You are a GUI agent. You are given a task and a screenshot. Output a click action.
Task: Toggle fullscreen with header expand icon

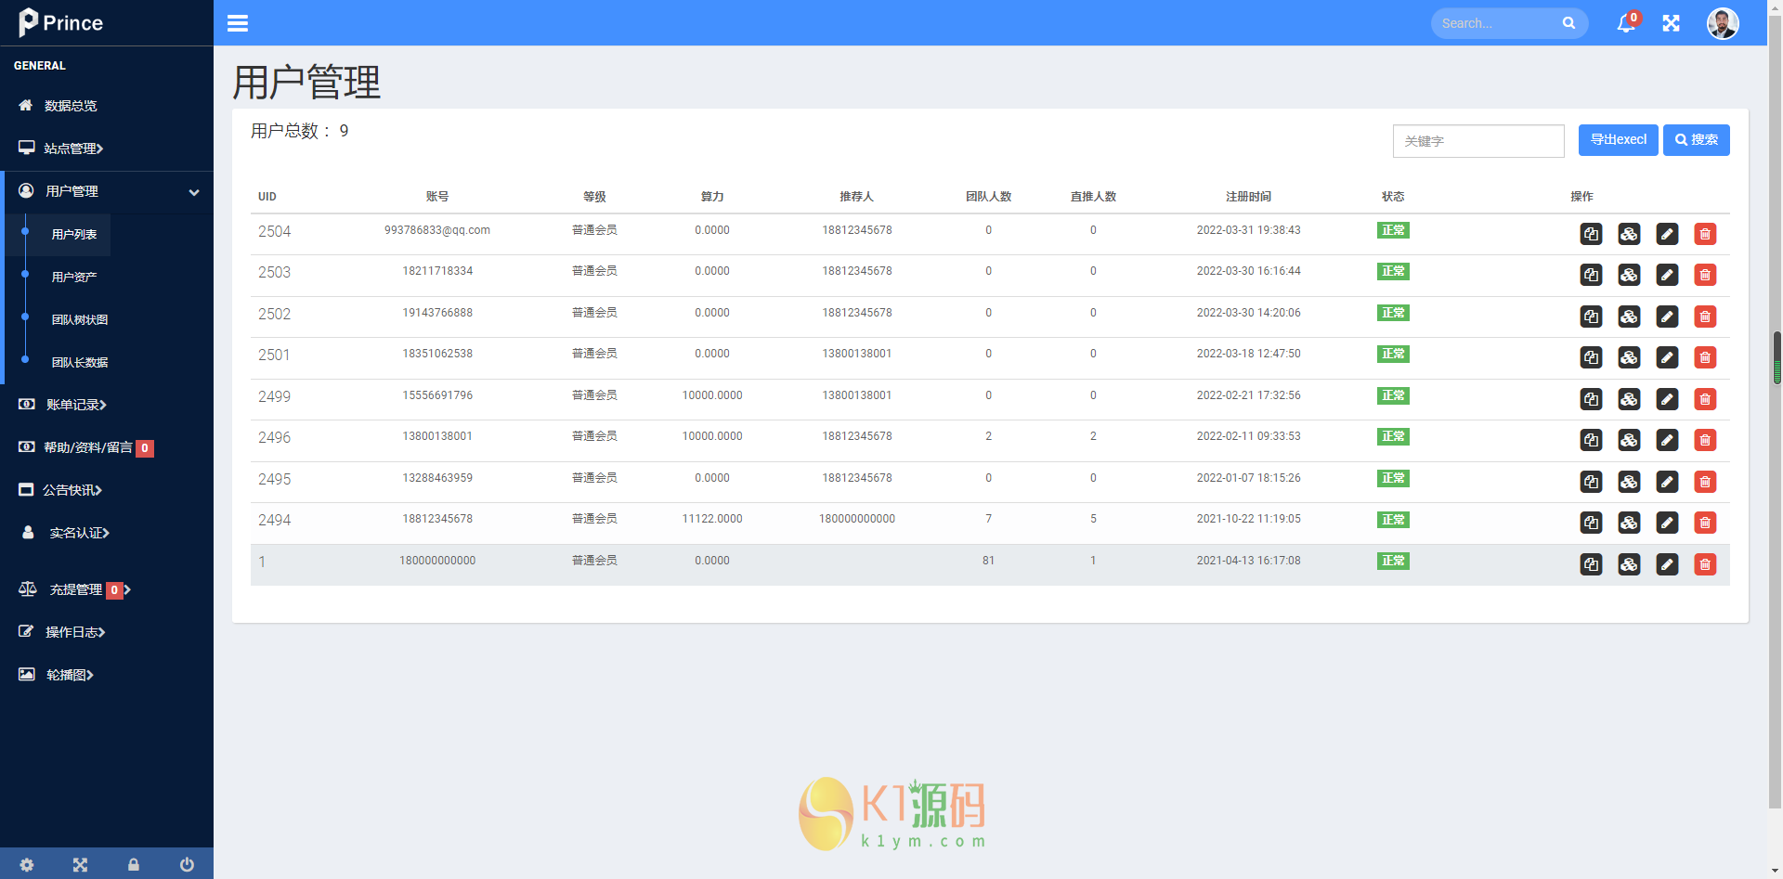[x=1671, y=23]
